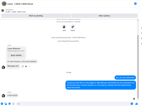Open the GIF picker icon

click(13, 104)
